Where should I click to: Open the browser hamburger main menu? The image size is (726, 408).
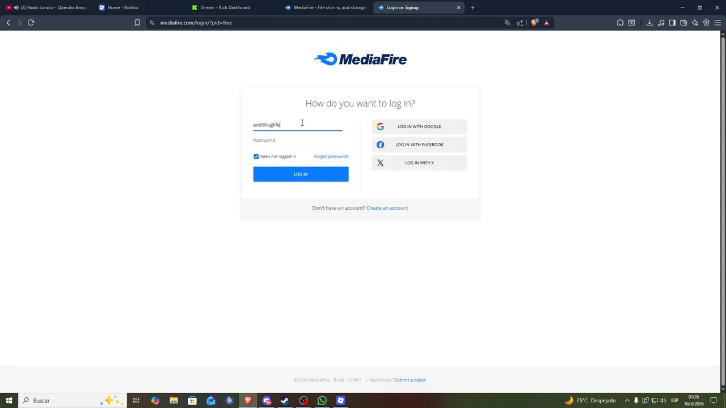click(x=717, y=23)
